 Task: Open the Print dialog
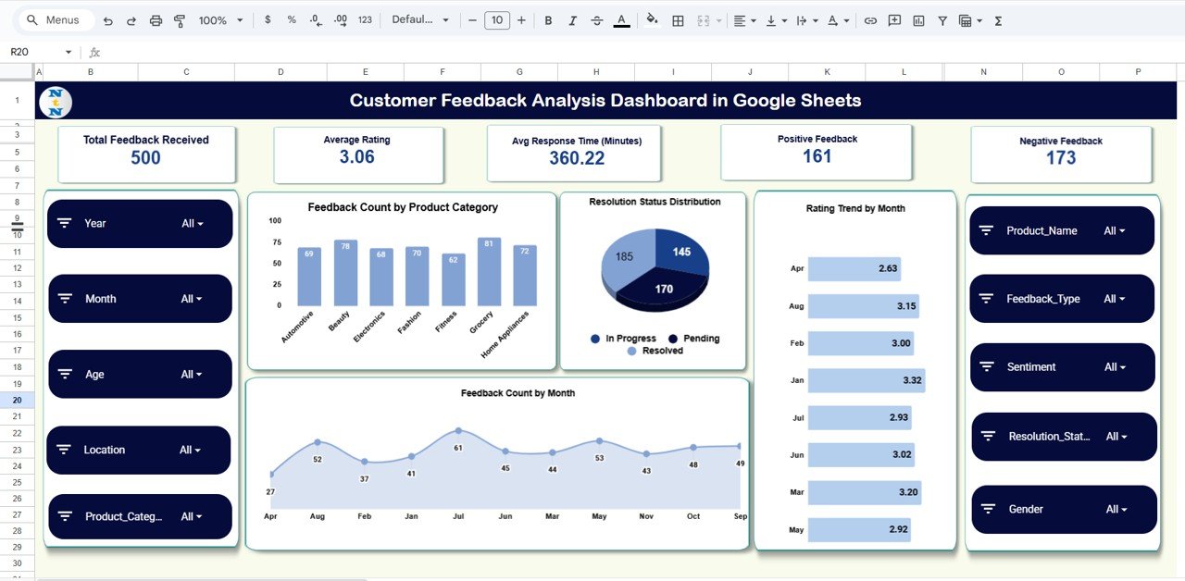[156, 19]
